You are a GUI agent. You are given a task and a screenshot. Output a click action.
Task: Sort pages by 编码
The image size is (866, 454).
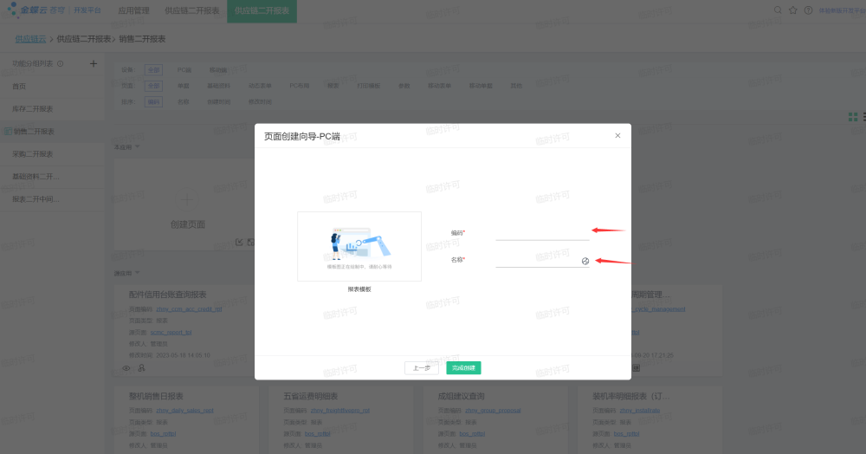click(153, 101)
